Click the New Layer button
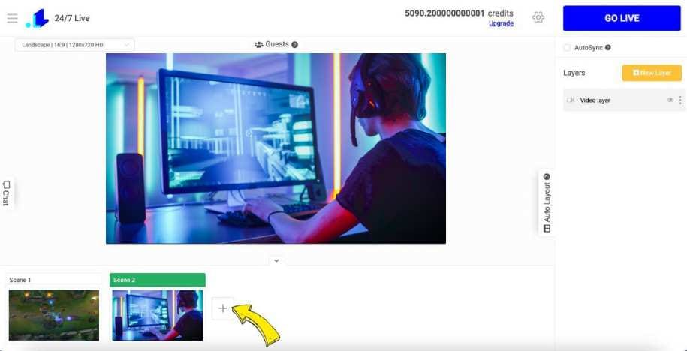The height and width of the screenshot is (351, 687). point(652,73)
